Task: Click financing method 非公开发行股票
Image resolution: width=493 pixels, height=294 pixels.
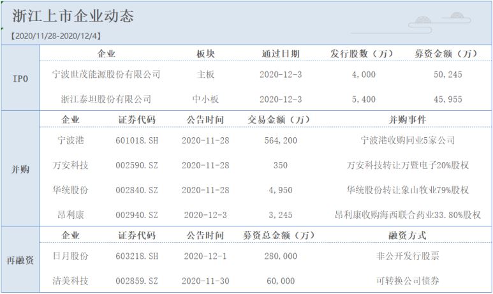Action: click(408, 256)
